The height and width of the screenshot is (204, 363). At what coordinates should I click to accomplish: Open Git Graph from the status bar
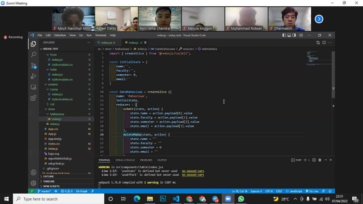(82, 191)
